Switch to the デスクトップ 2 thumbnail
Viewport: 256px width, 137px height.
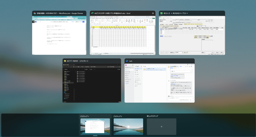[x=128, y=127]
